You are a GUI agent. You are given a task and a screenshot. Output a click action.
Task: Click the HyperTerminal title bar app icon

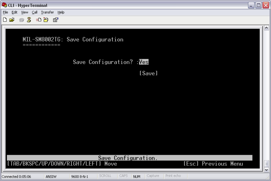[4, 5]
